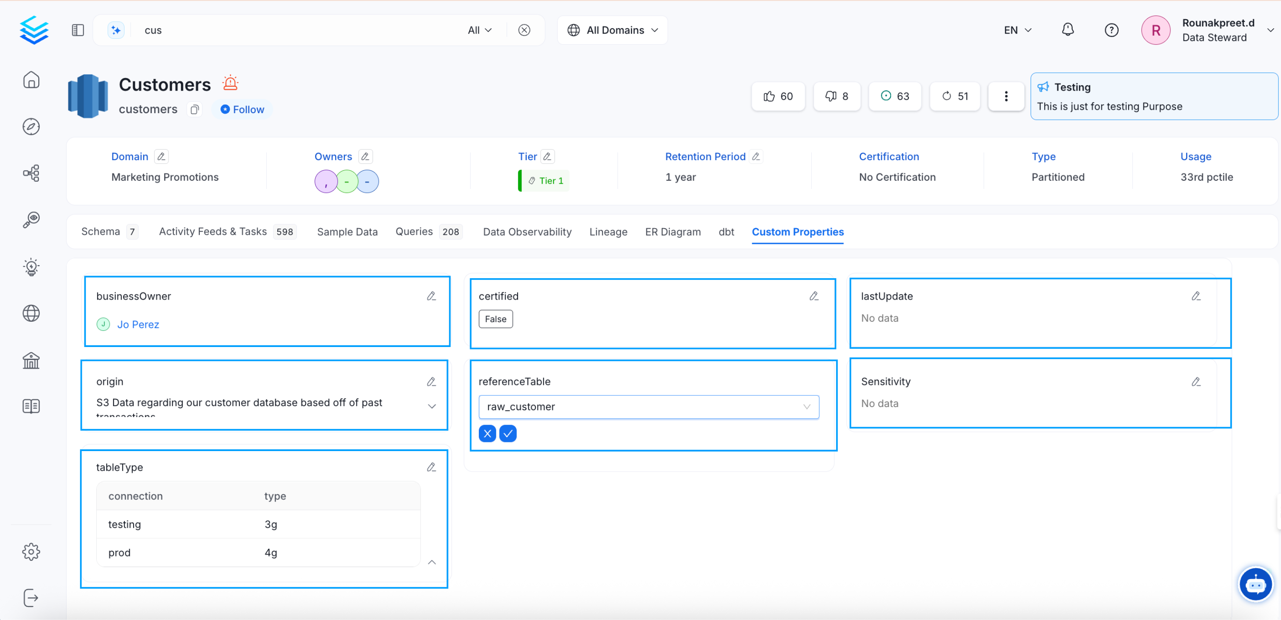The image size is (1281, 620).
Task: Open Jo Perez owner link
Action: pyautogui.click(x=138, y=324)
